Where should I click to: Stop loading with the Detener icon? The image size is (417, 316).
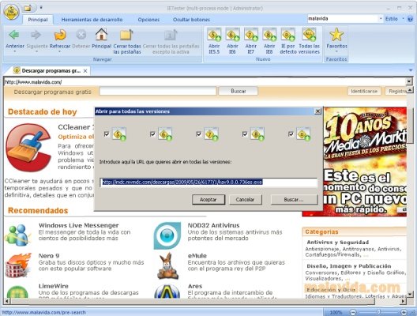tap(81, 35)
